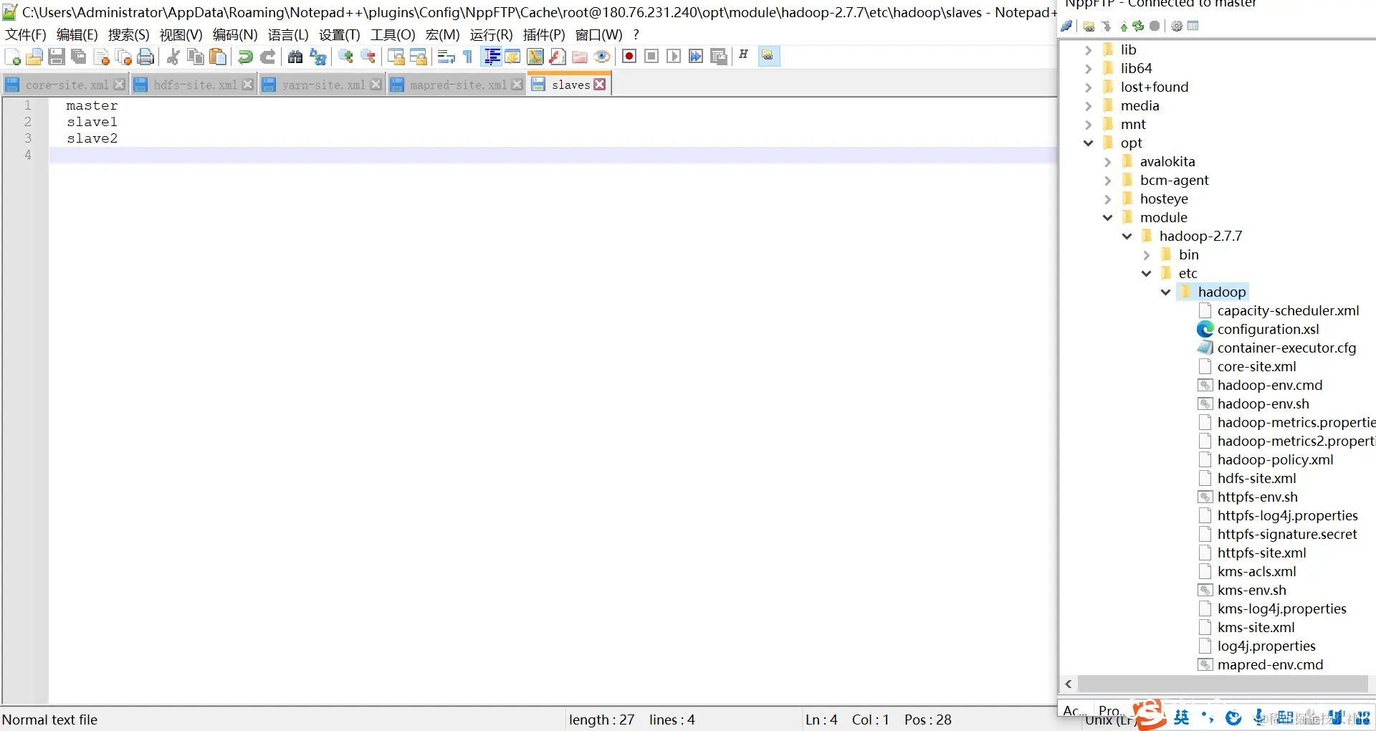Image resolution: width=1376 pixels, height=731 pixels.
Task: Zoom out on the editor text
Action: pos(368,57)
